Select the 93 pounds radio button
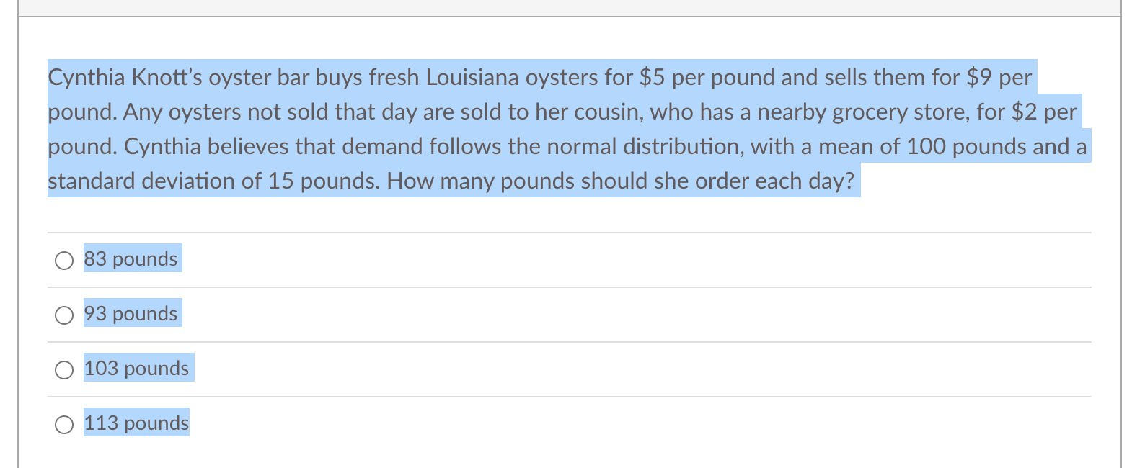Viewport: 1145px width, 468px height. point(64,315)
